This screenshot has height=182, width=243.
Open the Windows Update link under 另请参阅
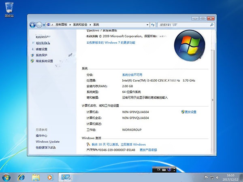pyautogui.click(x=47, y=142)
